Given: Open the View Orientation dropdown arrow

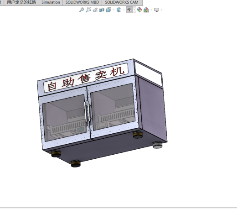Looking at the screenshot, I should pos(113,10).
